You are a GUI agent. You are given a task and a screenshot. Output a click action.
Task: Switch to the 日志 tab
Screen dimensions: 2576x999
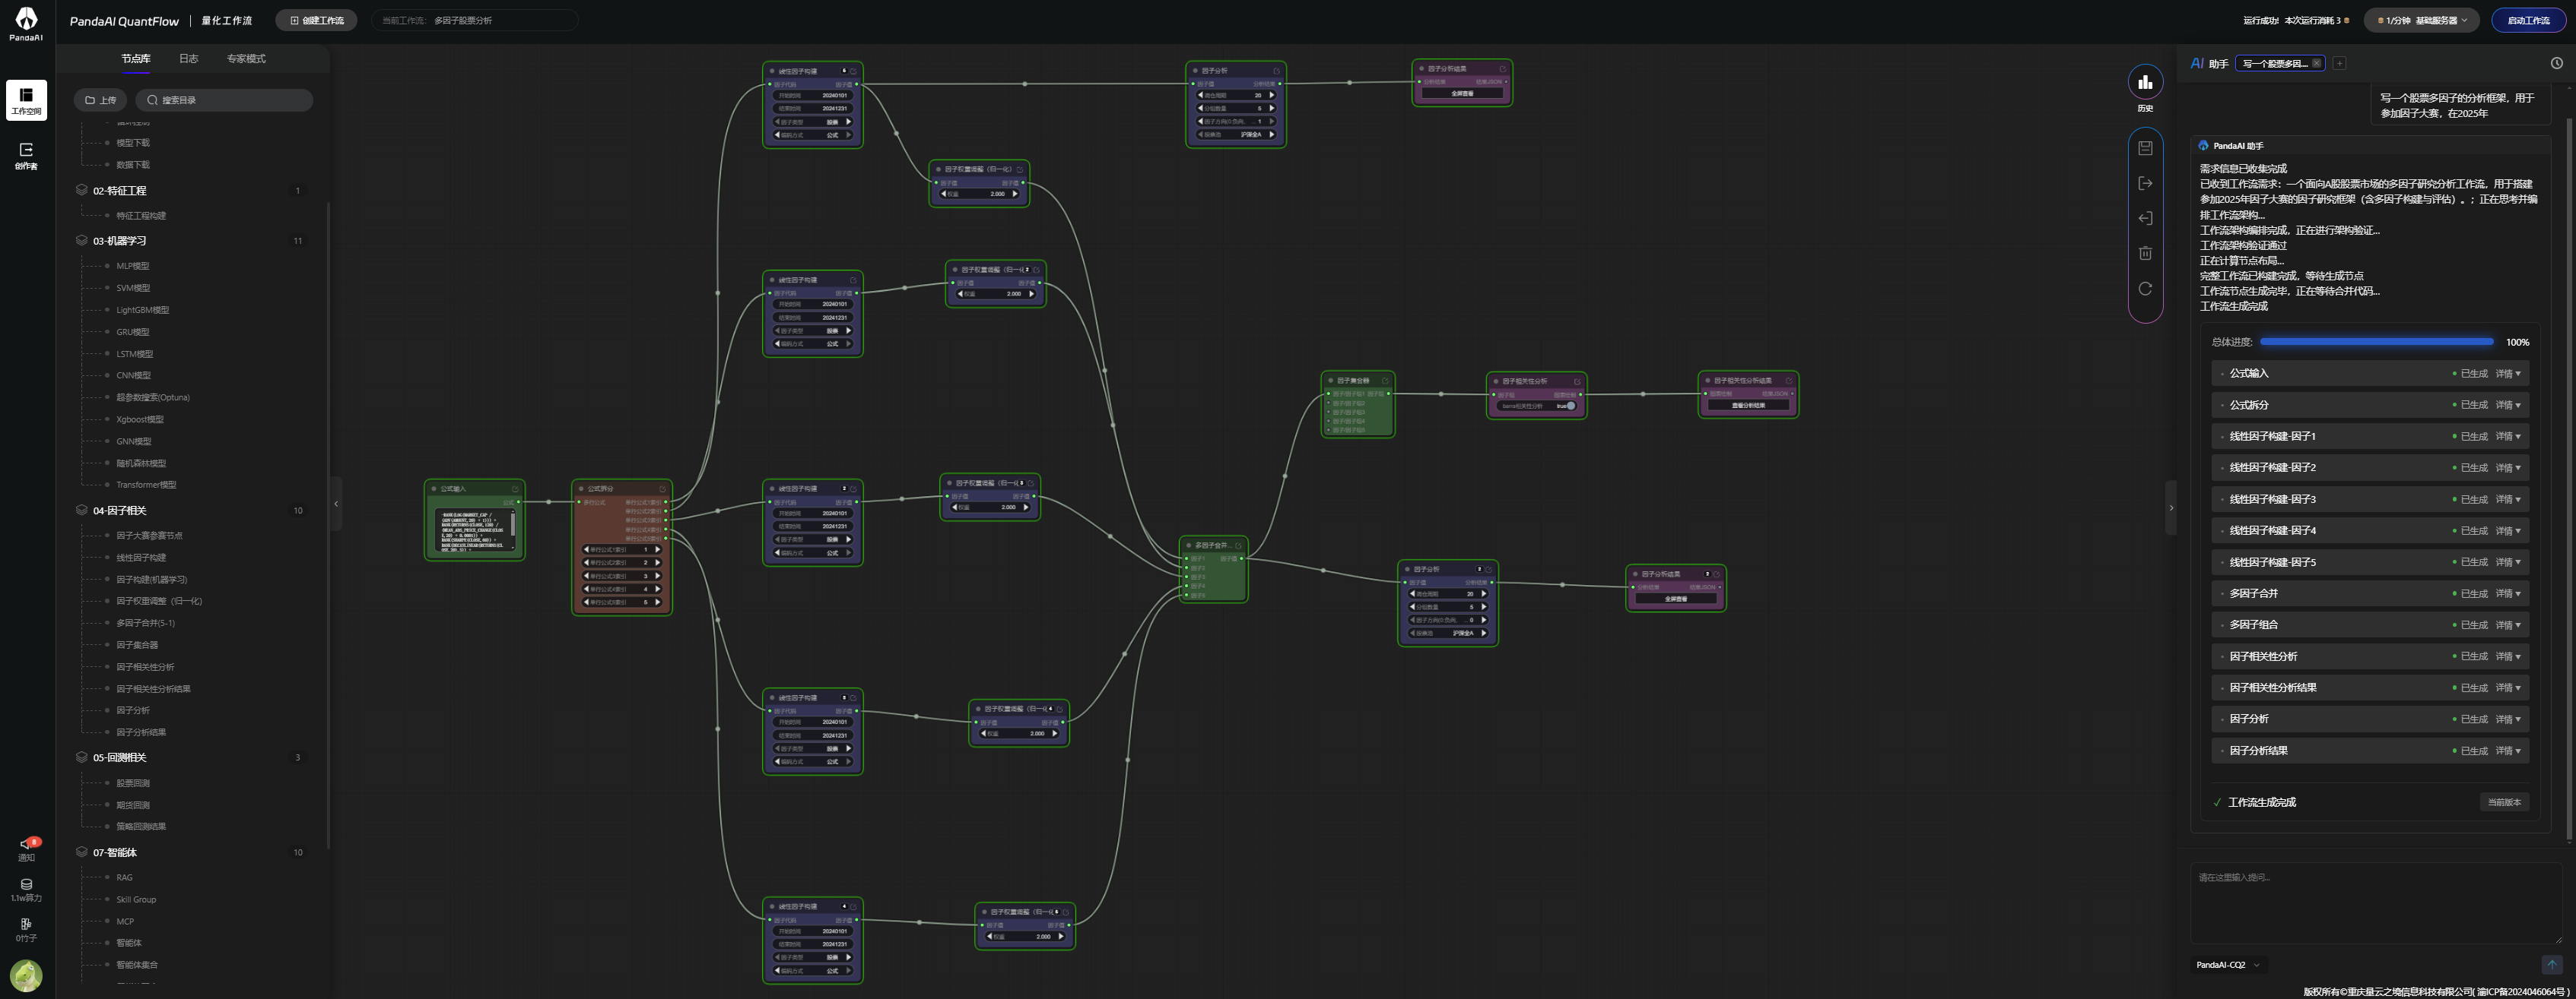(x=188, y=59)
